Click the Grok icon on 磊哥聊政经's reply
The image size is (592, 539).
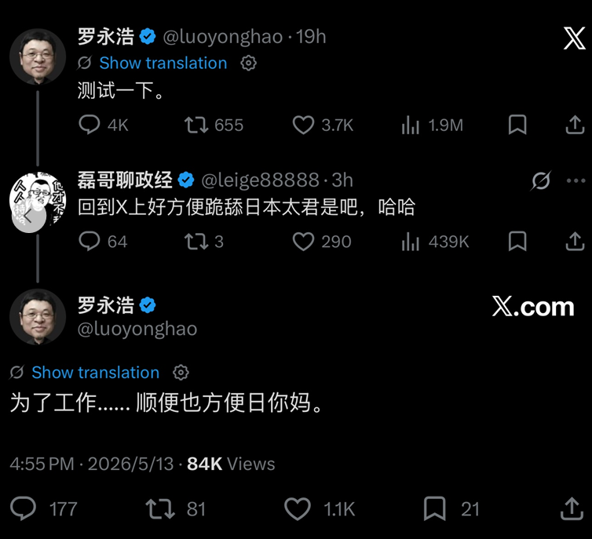click(x=541, y=180)
